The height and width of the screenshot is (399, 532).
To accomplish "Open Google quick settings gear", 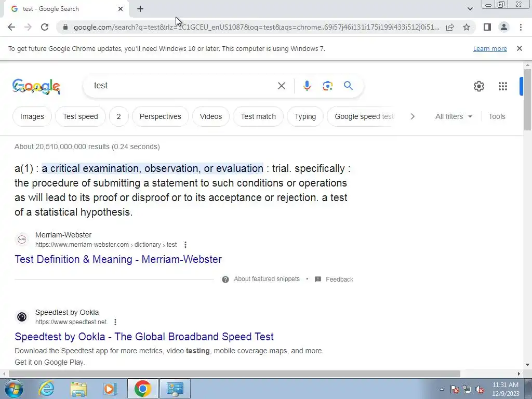I will [x=478, y=86].
